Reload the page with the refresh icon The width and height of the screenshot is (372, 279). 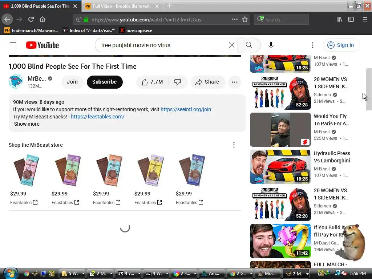coord(31,20)
